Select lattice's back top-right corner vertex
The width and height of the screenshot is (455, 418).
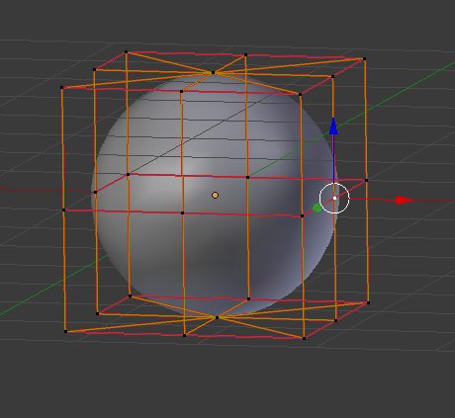[x=364, y=59]
